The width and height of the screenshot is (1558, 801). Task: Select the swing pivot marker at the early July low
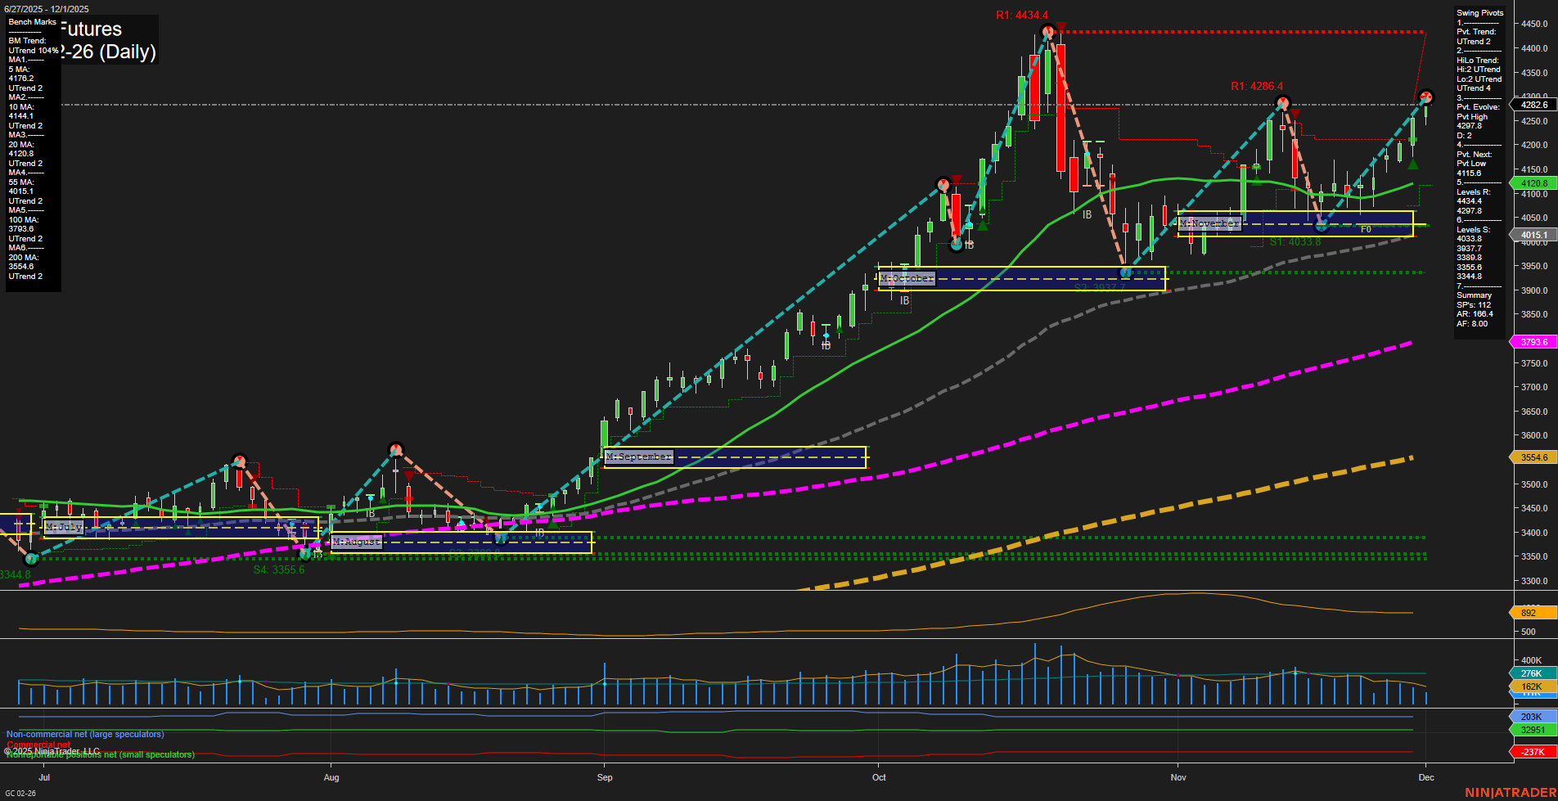tap(30, 560)
